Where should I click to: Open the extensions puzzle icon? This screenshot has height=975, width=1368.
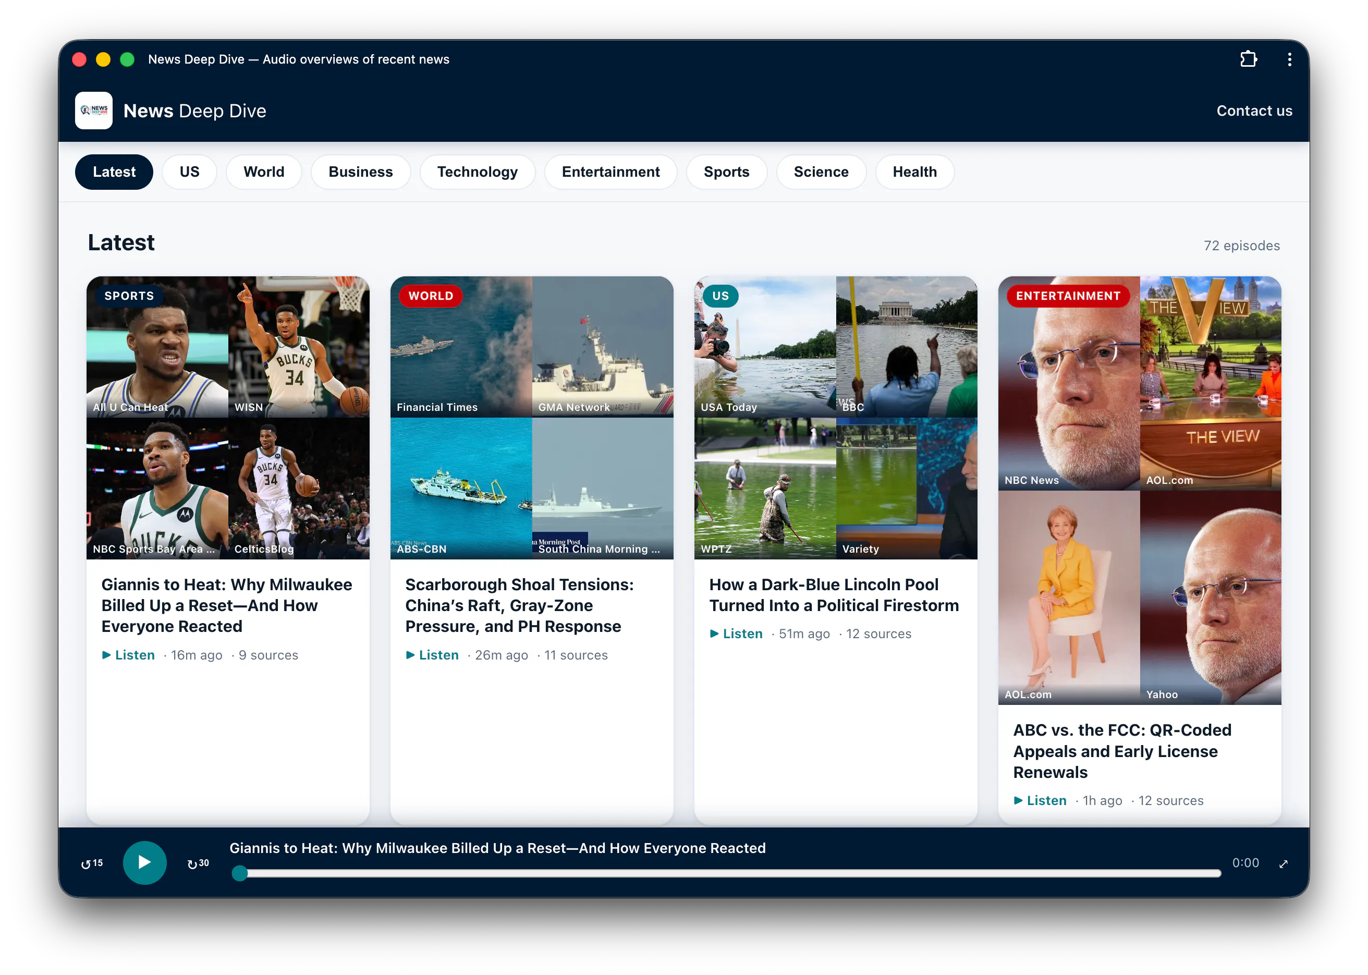1248,59
